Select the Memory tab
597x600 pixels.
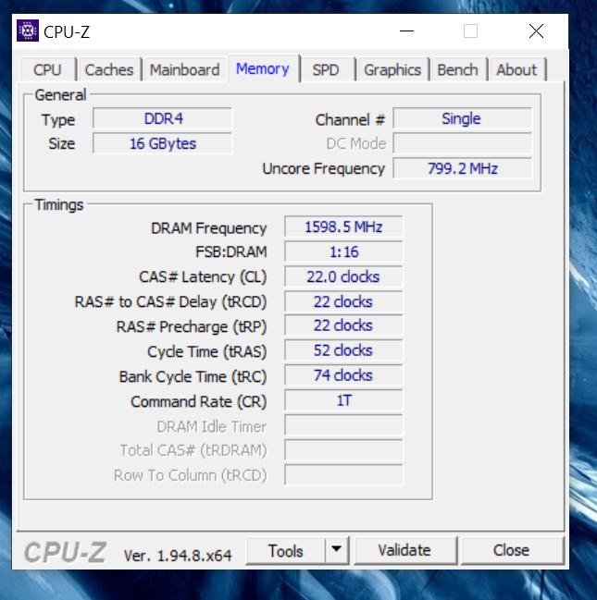click(x=263, y=68)
